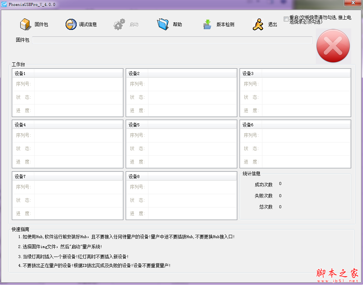Open 调试信息 debug info icon
Screen dimensions: 363x285
pos(71,24)
